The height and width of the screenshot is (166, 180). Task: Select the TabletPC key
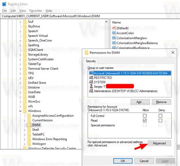(x=38, y=134)
